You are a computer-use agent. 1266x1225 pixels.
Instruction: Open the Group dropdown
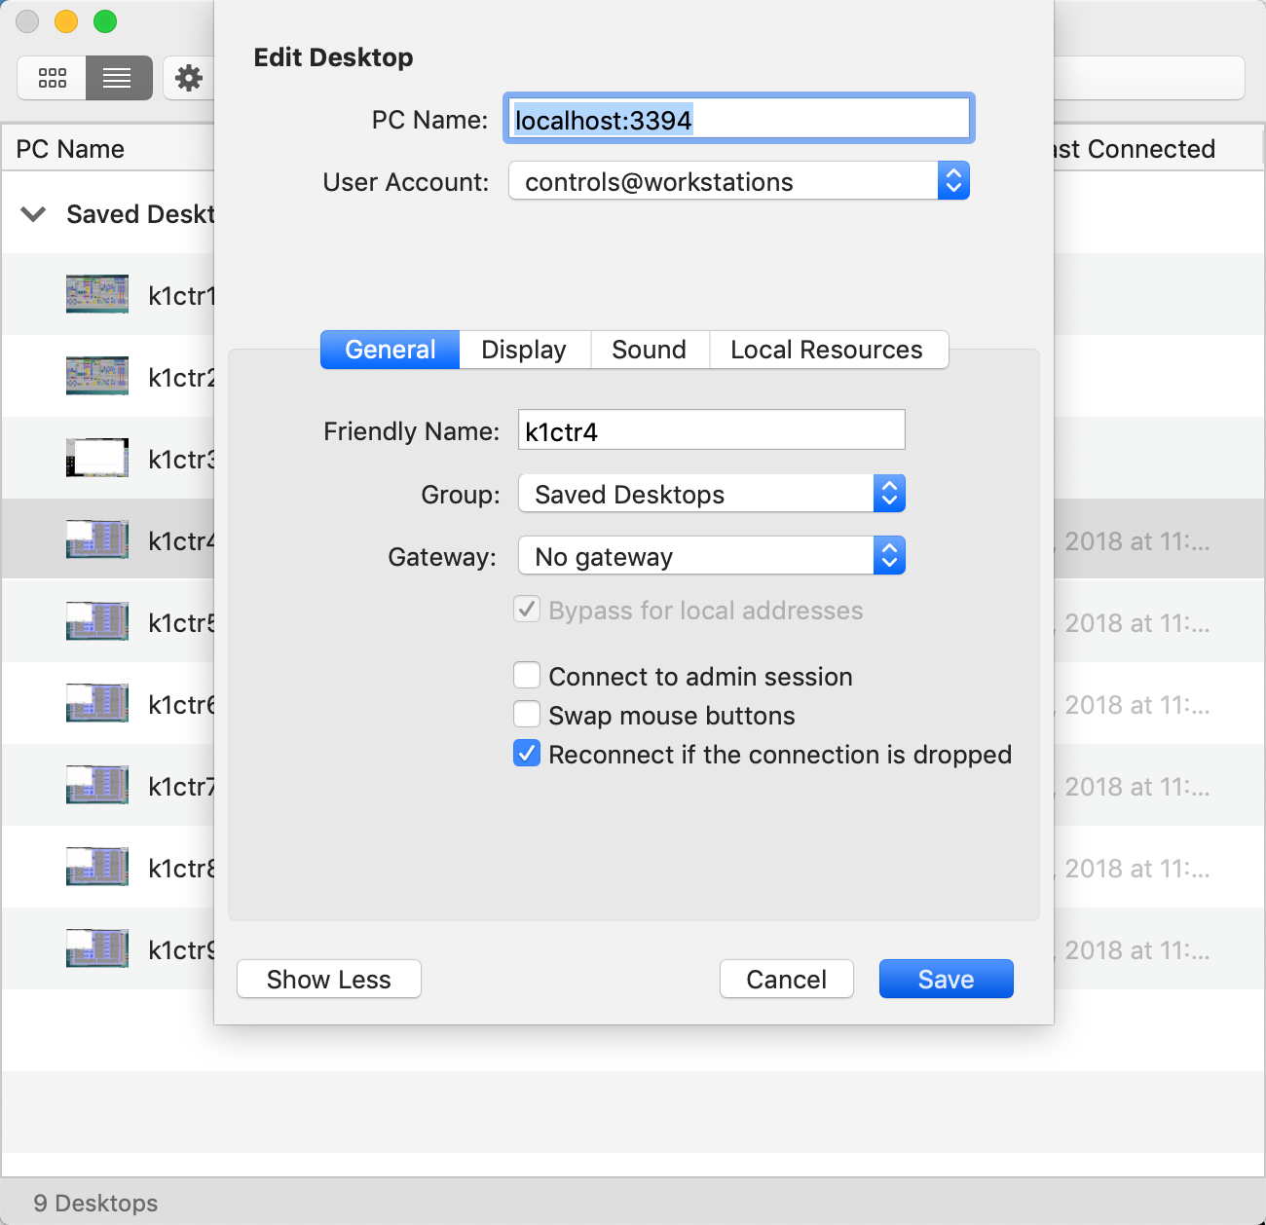click(711, 494)
